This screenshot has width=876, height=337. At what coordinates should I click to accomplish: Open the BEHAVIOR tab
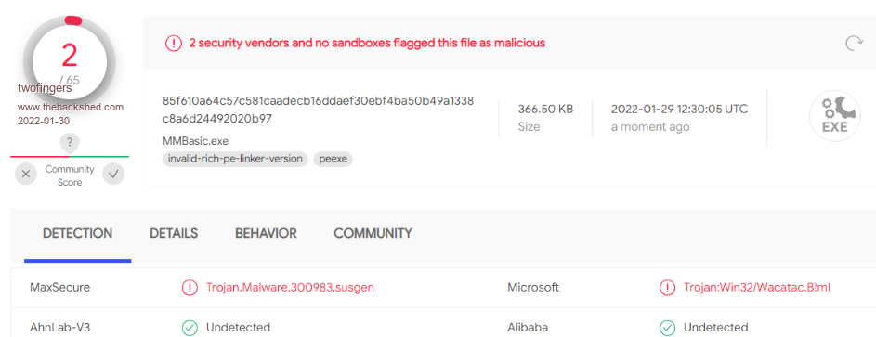point(266,233)
